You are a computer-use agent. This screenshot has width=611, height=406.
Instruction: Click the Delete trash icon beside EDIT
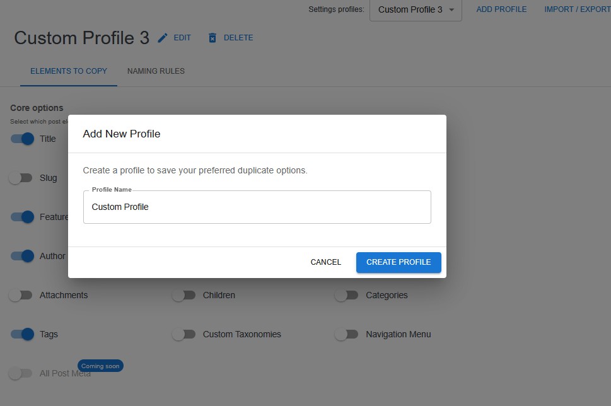pos(212,38)
